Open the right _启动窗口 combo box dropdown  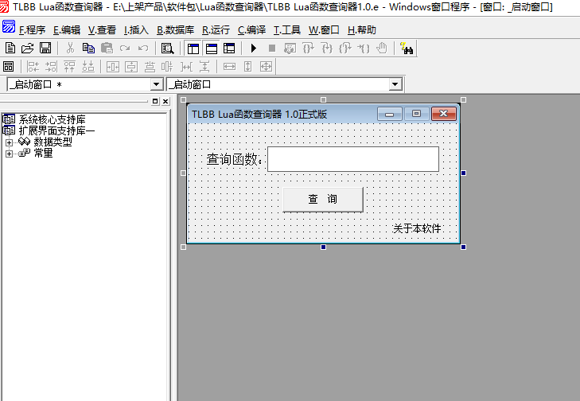(395, 84)
